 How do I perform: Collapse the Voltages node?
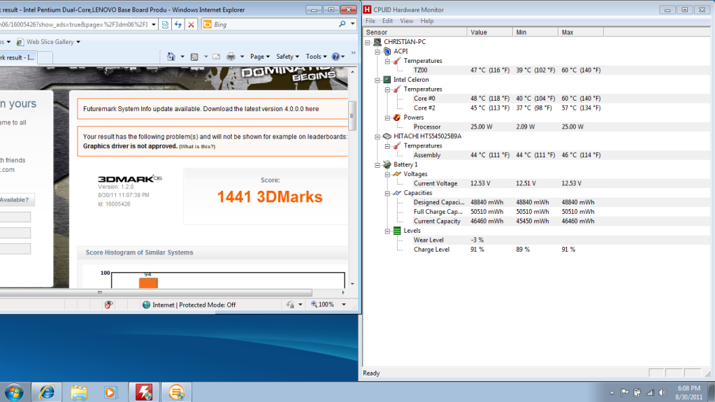388,174
